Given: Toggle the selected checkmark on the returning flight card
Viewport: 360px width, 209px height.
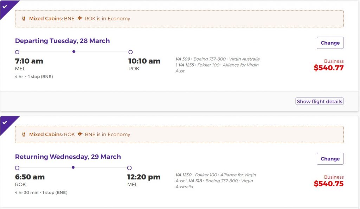Looking at the screenshot, I should 5,122.
